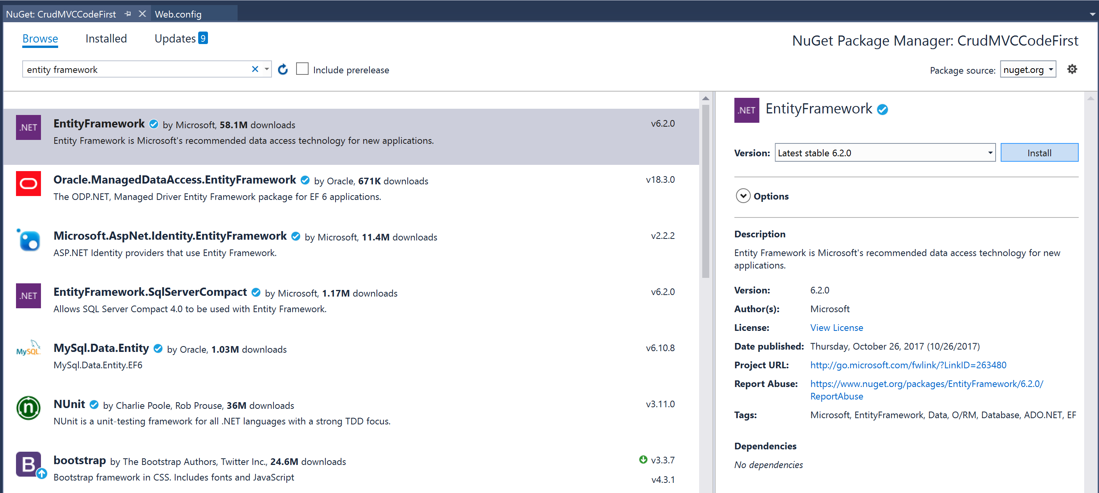Click the bootstrap package B icon
1099x493 pixels.
coord(28,464)
